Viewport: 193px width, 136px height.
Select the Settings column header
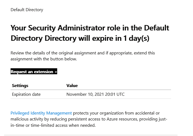[x=20, y=86]
